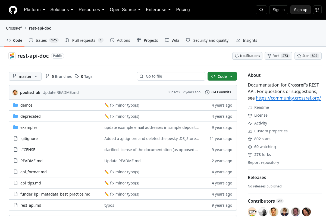
Task: Expand the Solutions menu
Action: pyautogui.click(x=62, y=10)
